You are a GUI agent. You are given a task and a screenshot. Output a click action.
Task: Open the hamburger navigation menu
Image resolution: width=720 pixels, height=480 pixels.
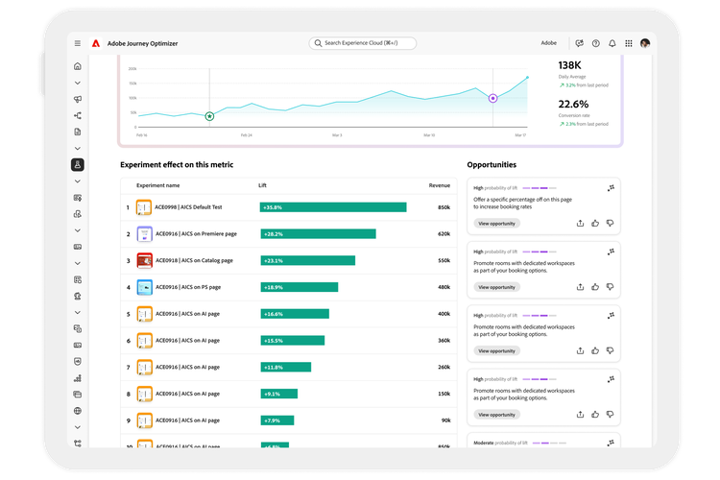click(x=78, y=43)
